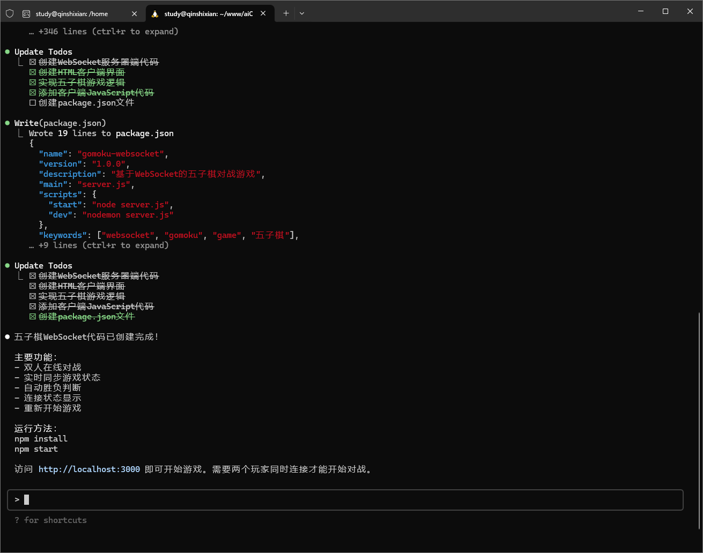This screenshot has width=703, height=553.
Task: Click the green checked 创建package.json文件 checkbox
Action: pos(33,317)
